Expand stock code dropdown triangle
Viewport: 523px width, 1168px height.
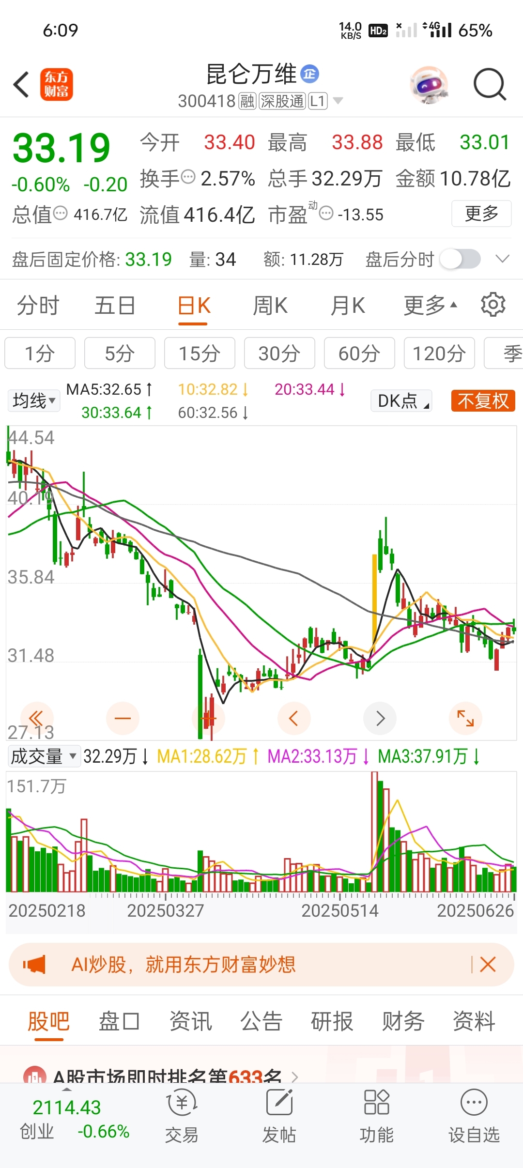(338, 101)
